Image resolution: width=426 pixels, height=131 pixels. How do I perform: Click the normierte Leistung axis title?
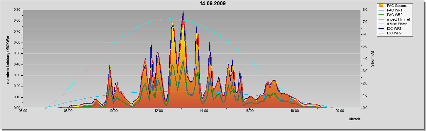click(8, 60)
